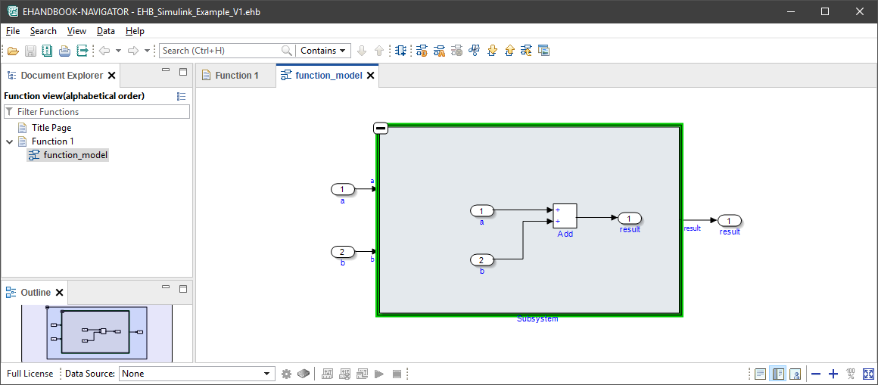Click the Filter Functions input field

point(98,112)
